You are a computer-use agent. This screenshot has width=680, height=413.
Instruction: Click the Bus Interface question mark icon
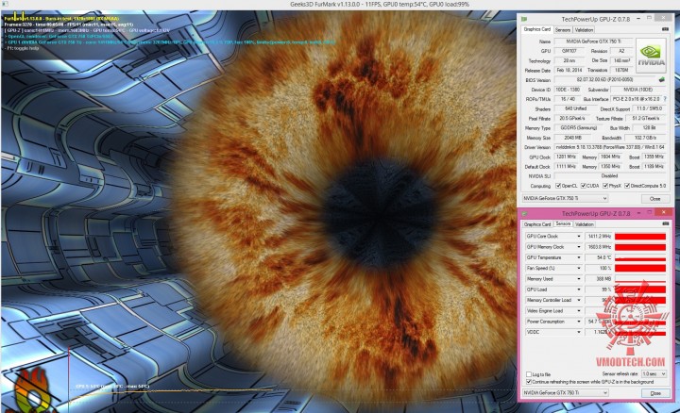pos(664,99)
